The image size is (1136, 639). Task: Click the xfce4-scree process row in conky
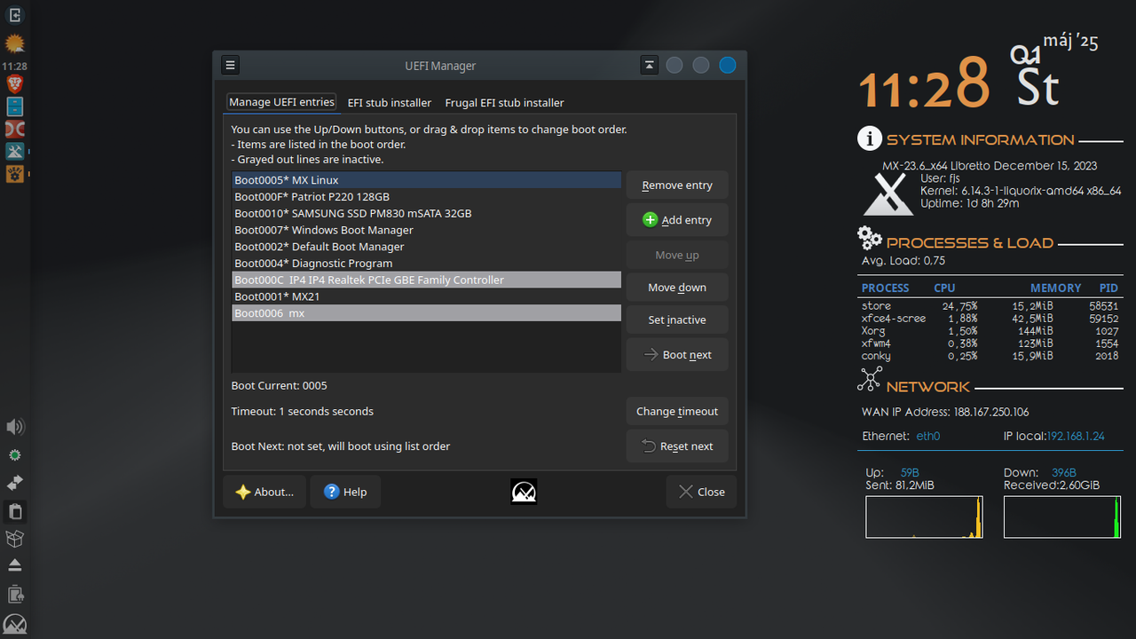pos(990,318)
